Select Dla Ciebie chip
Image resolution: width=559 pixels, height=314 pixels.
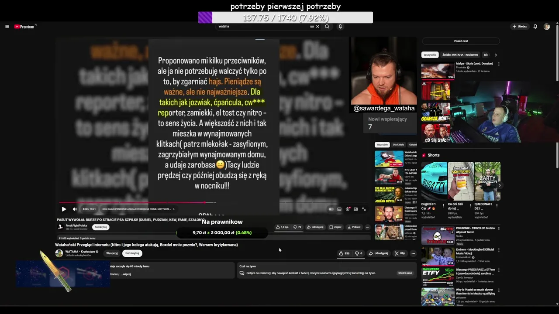pos(398,145)
